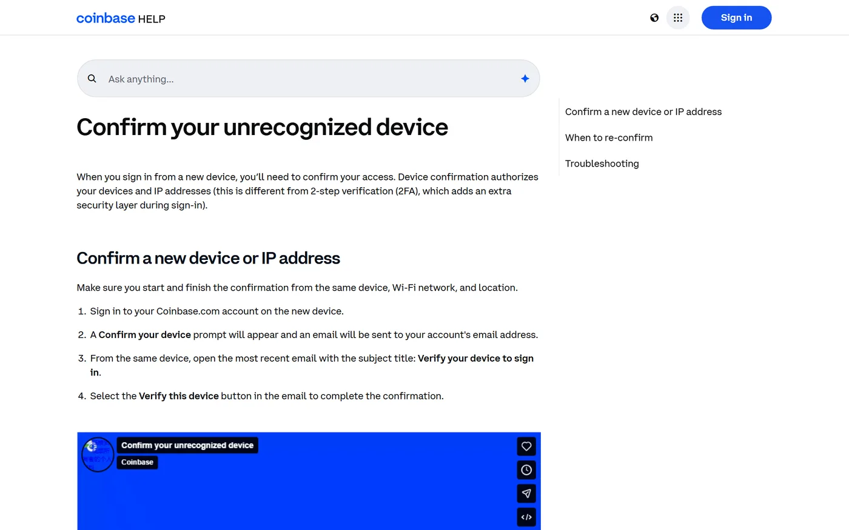Image resolution: width=849 pixels, height=530 pixels.
Task: Click the intro paragraph starting When you sign in
Action: (308, 191)
